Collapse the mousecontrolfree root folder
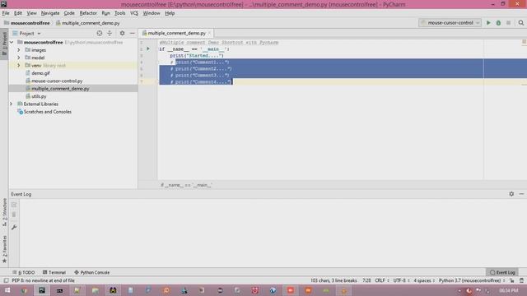This screenshot has width=527, height=296. point(12,42)
